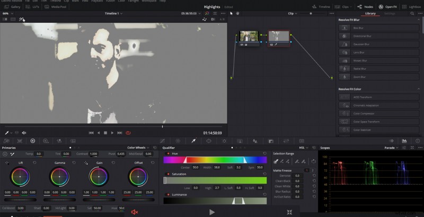Select the Qualifier eyedropper palette

193,141
